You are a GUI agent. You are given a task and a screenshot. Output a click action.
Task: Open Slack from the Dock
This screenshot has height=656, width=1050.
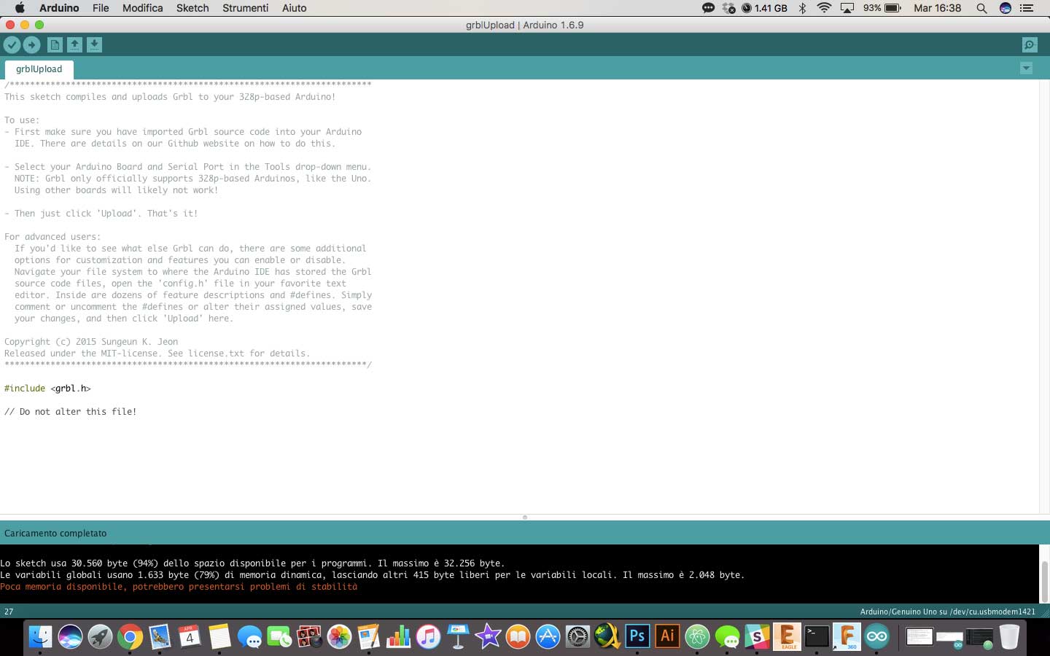click(757, 637)
